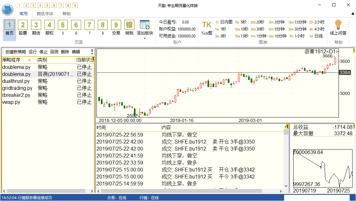Select the 4小时 chart period
356x201 pixels.
click(317, 29)
